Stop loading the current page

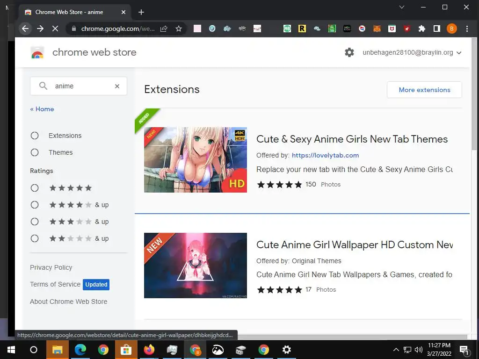click(55, 29)
